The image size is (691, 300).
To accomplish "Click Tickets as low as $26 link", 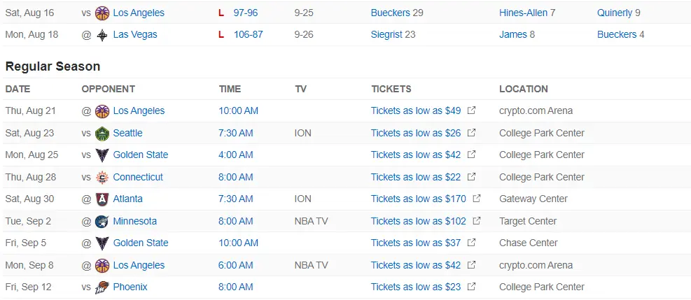I will click(416, 133).
